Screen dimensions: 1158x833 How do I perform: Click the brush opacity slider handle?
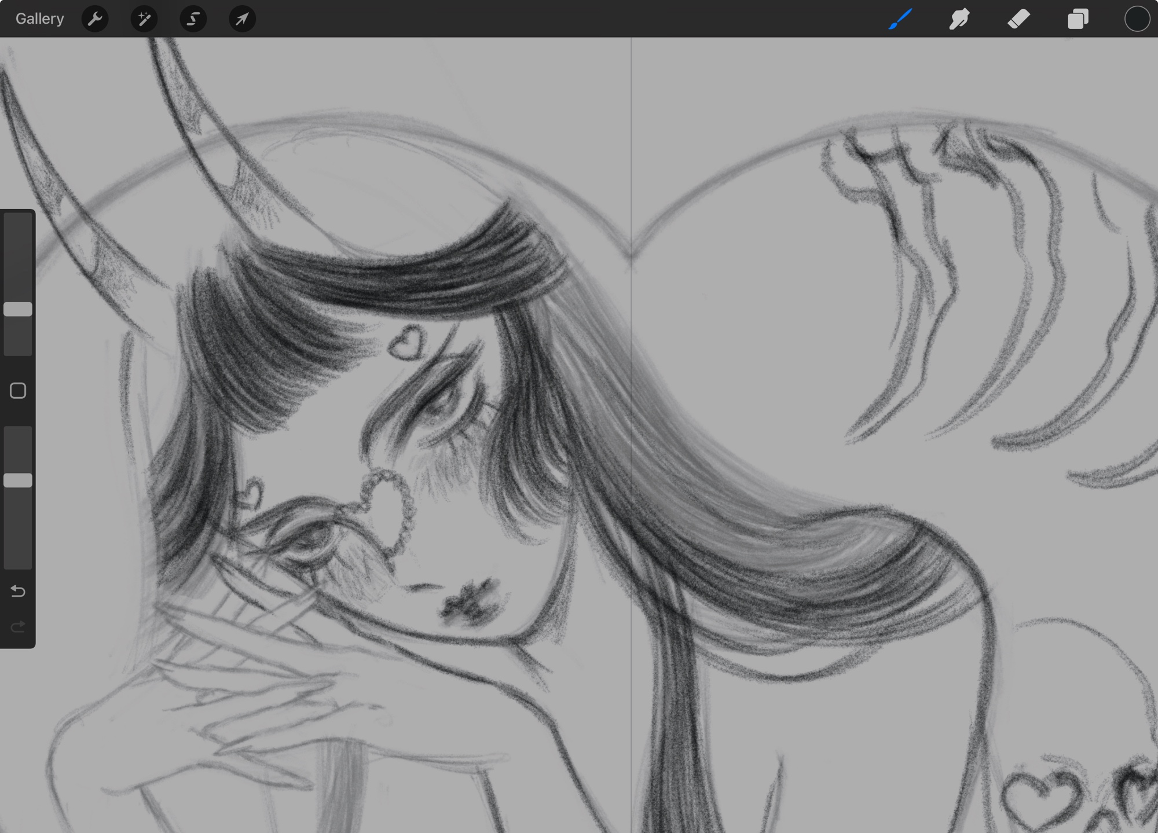[x=18, y=480]
